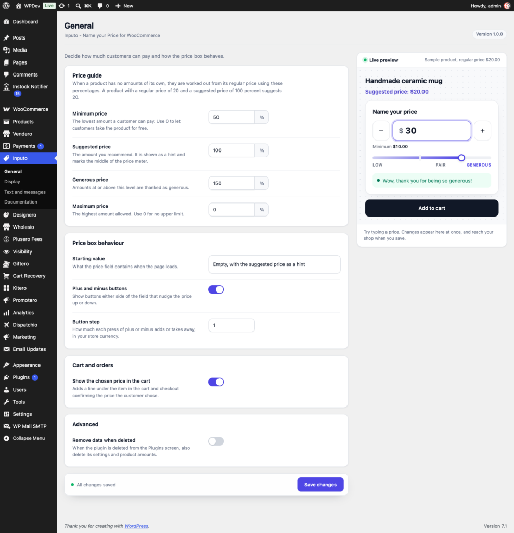Click the Plusero Fees coin icon
Image resolution: width=514 pixels, height=533 pixels.
[6, 239]
